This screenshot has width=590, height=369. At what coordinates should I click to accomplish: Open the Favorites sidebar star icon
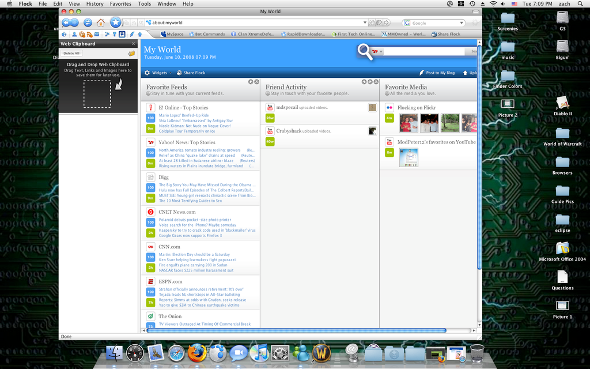(107, 34)
